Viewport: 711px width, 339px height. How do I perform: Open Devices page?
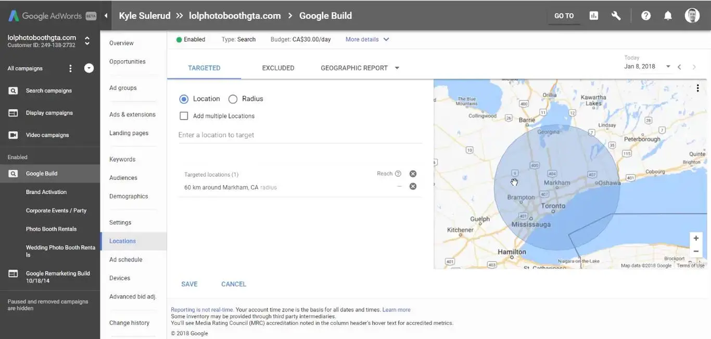(120, 278)
